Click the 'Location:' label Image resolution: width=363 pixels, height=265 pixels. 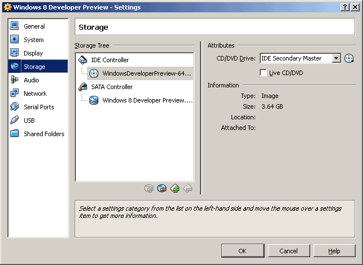(243, 117)
